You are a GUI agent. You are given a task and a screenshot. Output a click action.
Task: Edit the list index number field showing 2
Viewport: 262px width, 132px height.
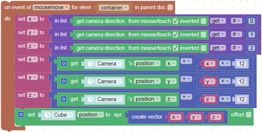(251, 48)
